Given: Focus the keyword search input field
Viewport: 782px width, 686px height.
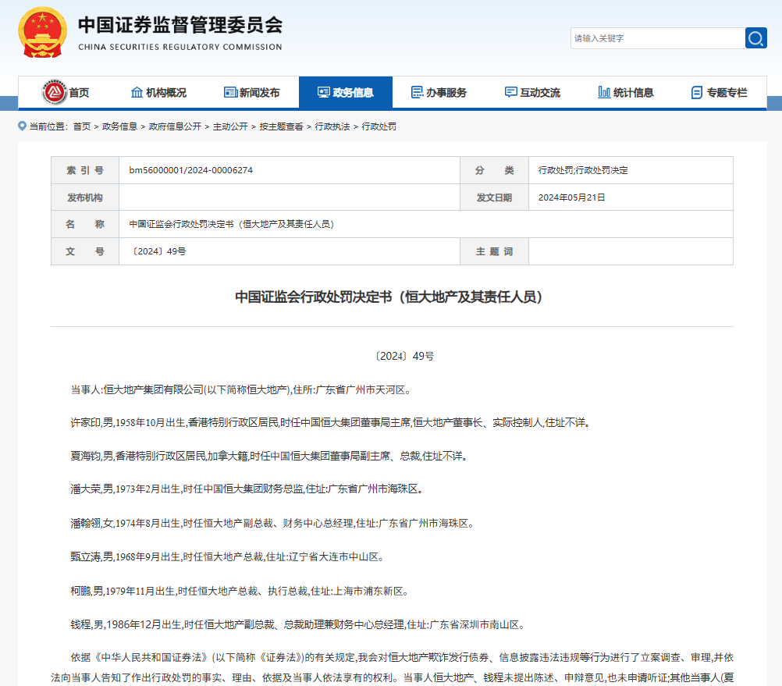Looking at the screenshot, I should 658,38.
